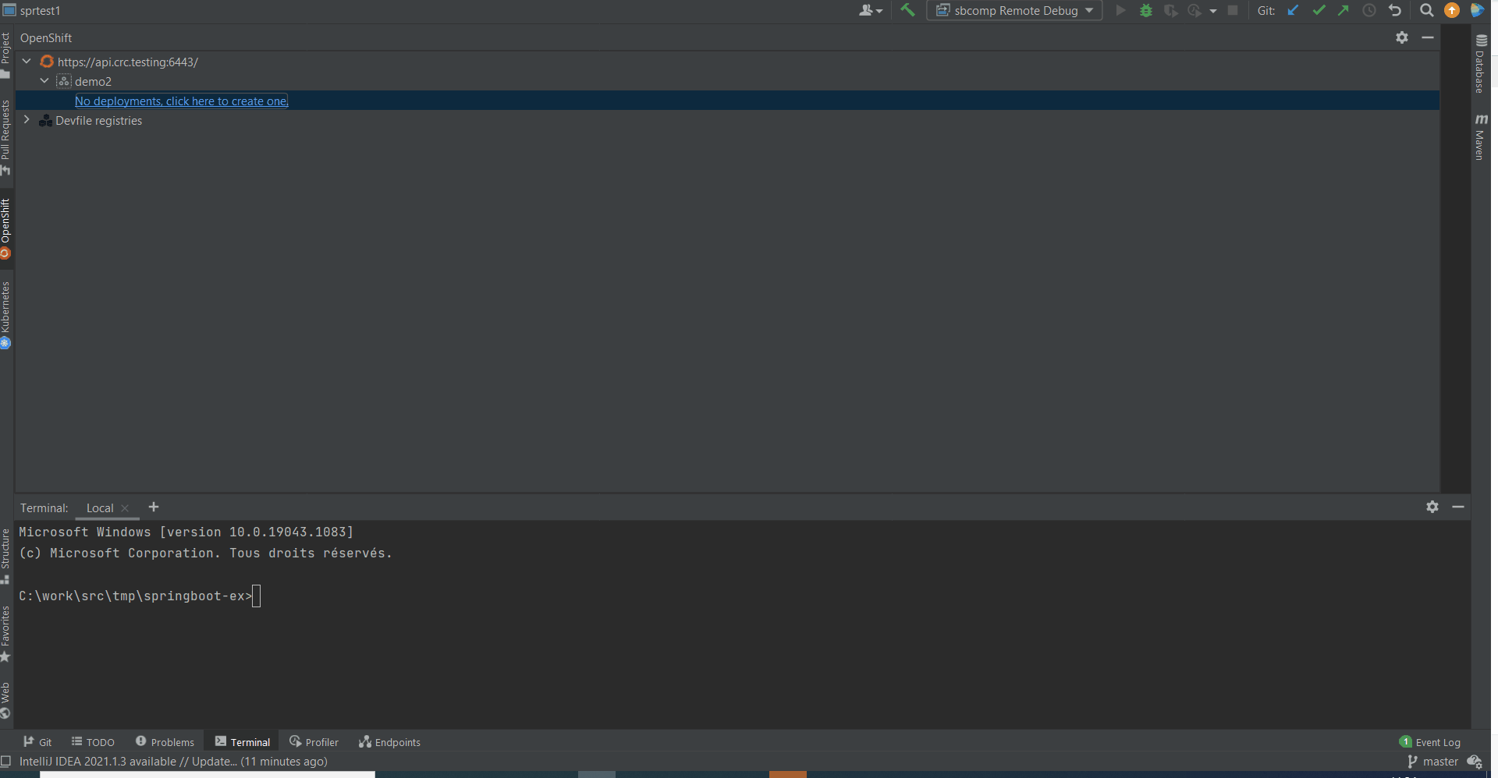
Task: Open the Kubernetes side tab
Action: 5,315
